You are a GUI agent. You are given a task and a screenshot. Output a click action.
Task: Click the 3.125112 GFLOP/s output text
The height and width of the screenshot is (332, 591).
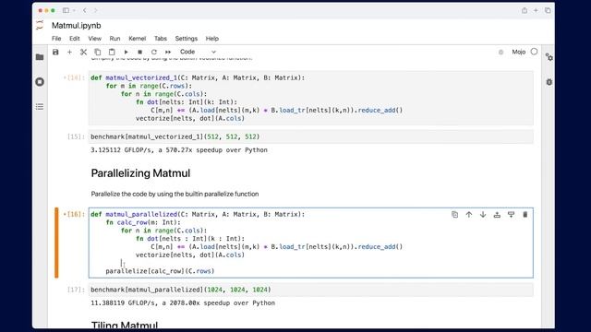pos(179,149)
